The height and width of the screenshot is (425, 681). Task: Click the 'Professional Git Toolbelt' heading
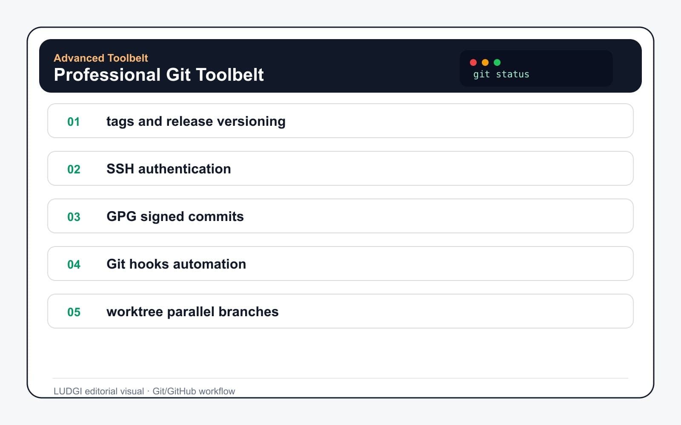point(159,75)
